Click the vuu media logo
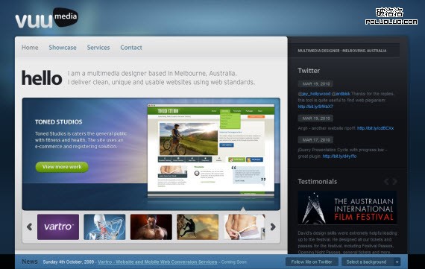This screenshot has width=425, height=269. pos(47,18)
